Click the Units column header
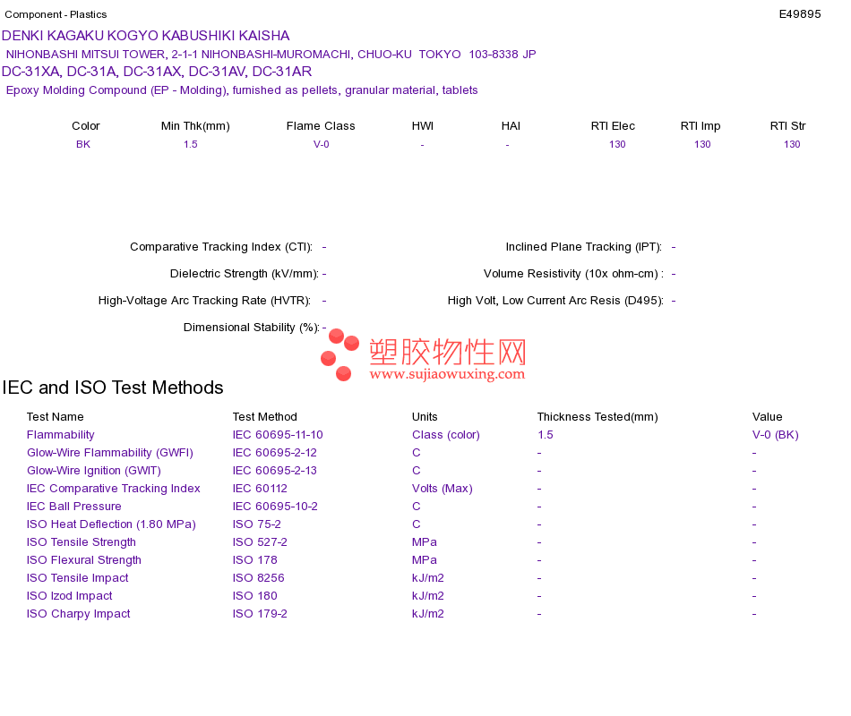This screenshot has width=851, height=716. 425,416
